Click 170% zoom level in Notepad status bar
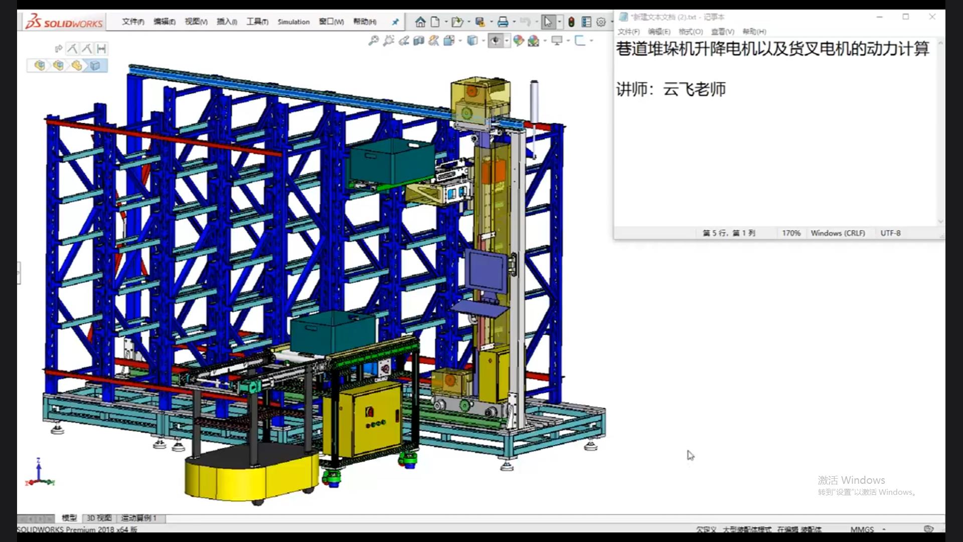 791,233
